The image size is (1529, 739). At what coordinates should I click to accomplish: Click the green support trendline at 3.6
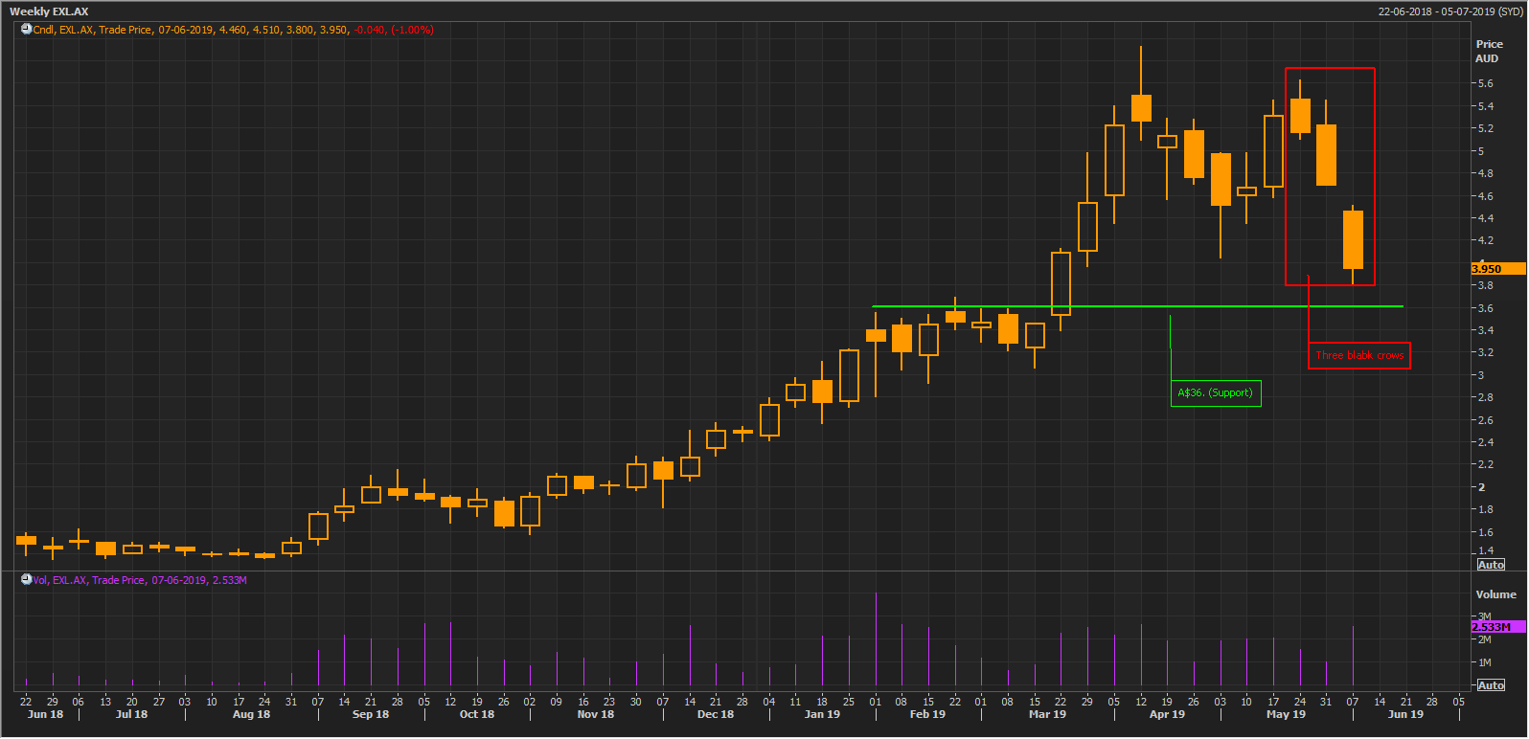click(x=1138, y=306)
